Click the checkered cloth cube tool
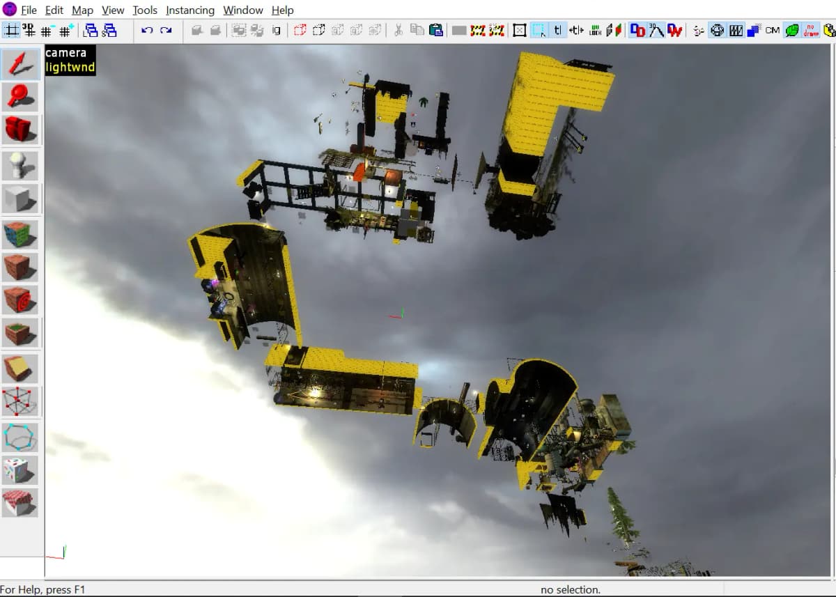This screenshot has width=836, height=597. tap(20, 503)
